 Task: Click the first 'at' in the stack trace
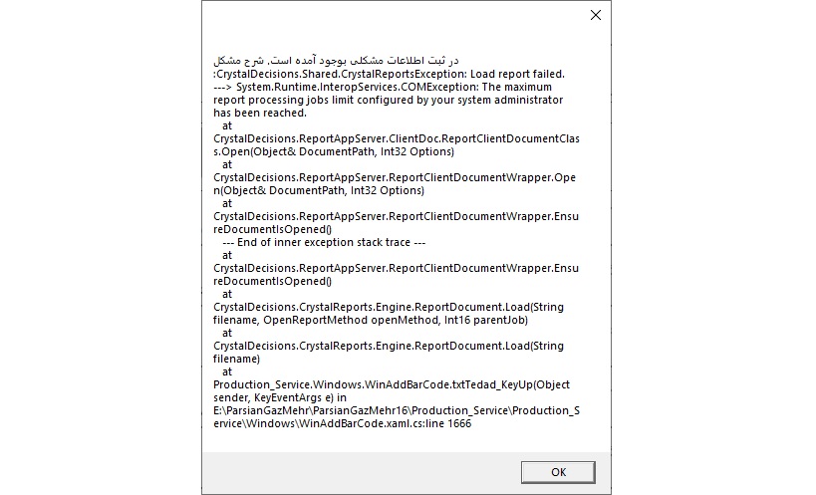tap(227, 125)
